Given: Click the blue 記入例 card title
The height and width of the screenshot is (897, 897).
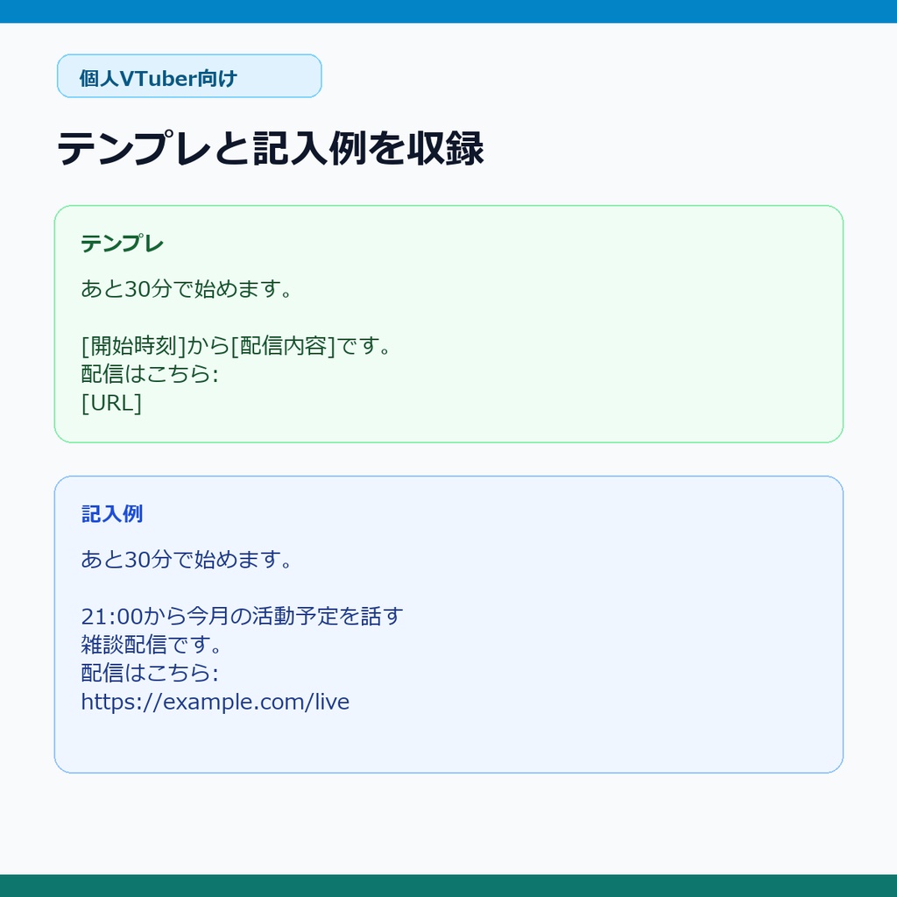Looking at the screenshot, I should point(112,513).
